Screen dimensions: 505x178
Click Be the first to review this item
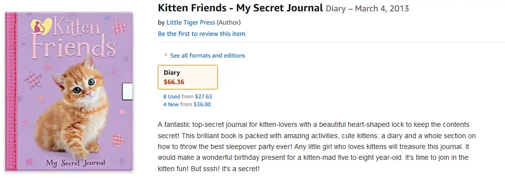tap(202, 34)
